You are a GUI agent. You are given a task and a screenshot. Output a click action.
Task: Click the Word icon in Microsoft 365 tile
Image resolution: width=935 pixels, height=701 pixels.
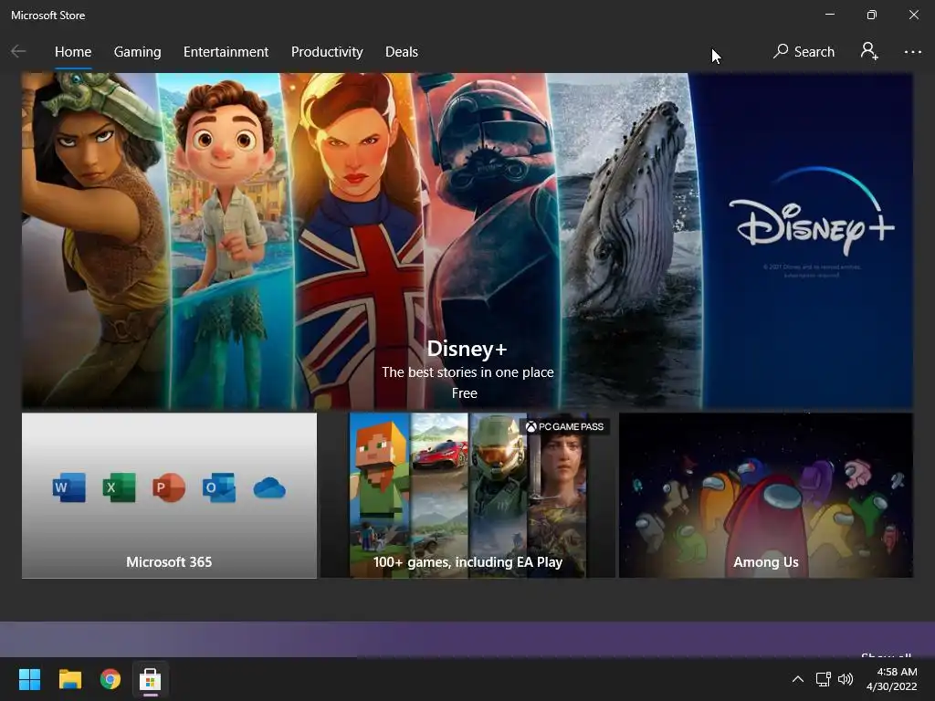click(x=69, y=487)
